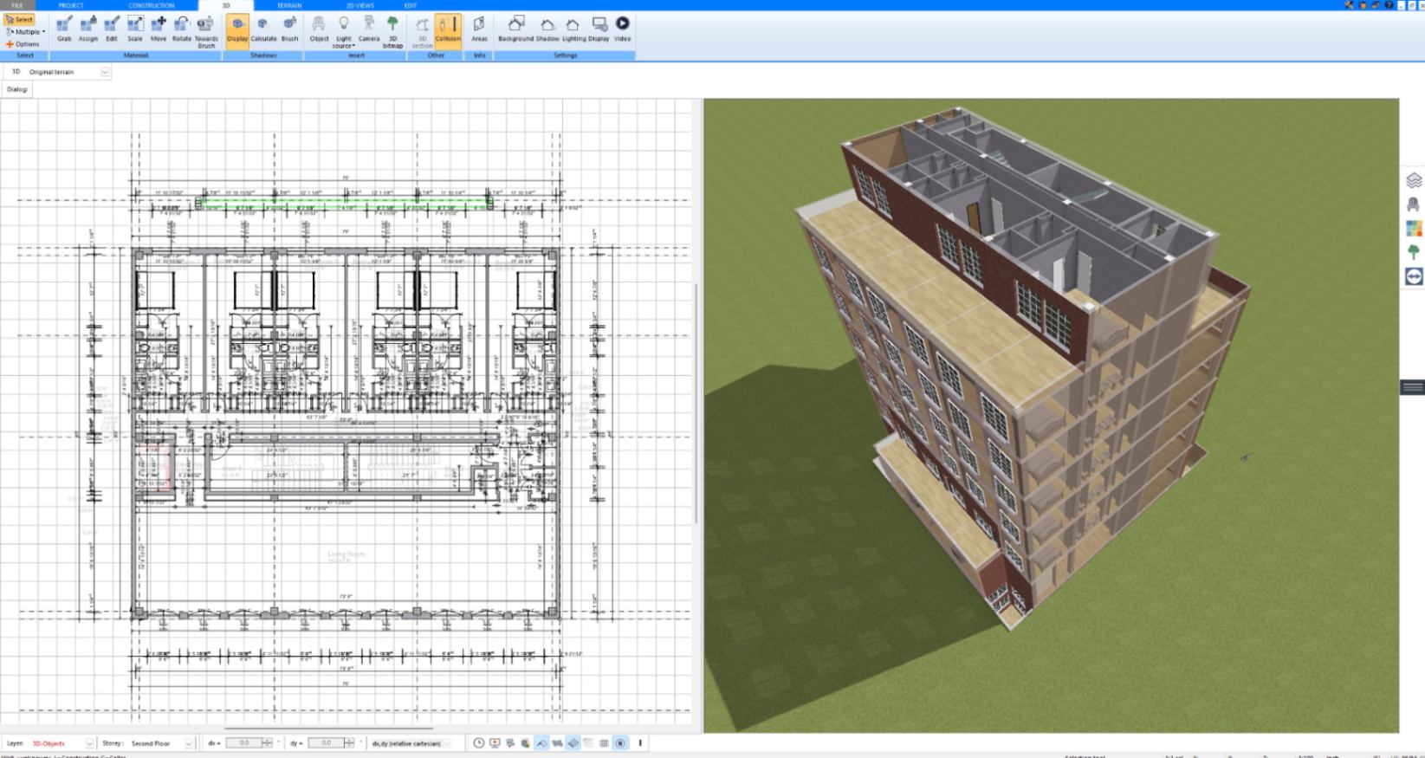Open Areas info
1425x758 pixels.
click(x=479, y=29)
